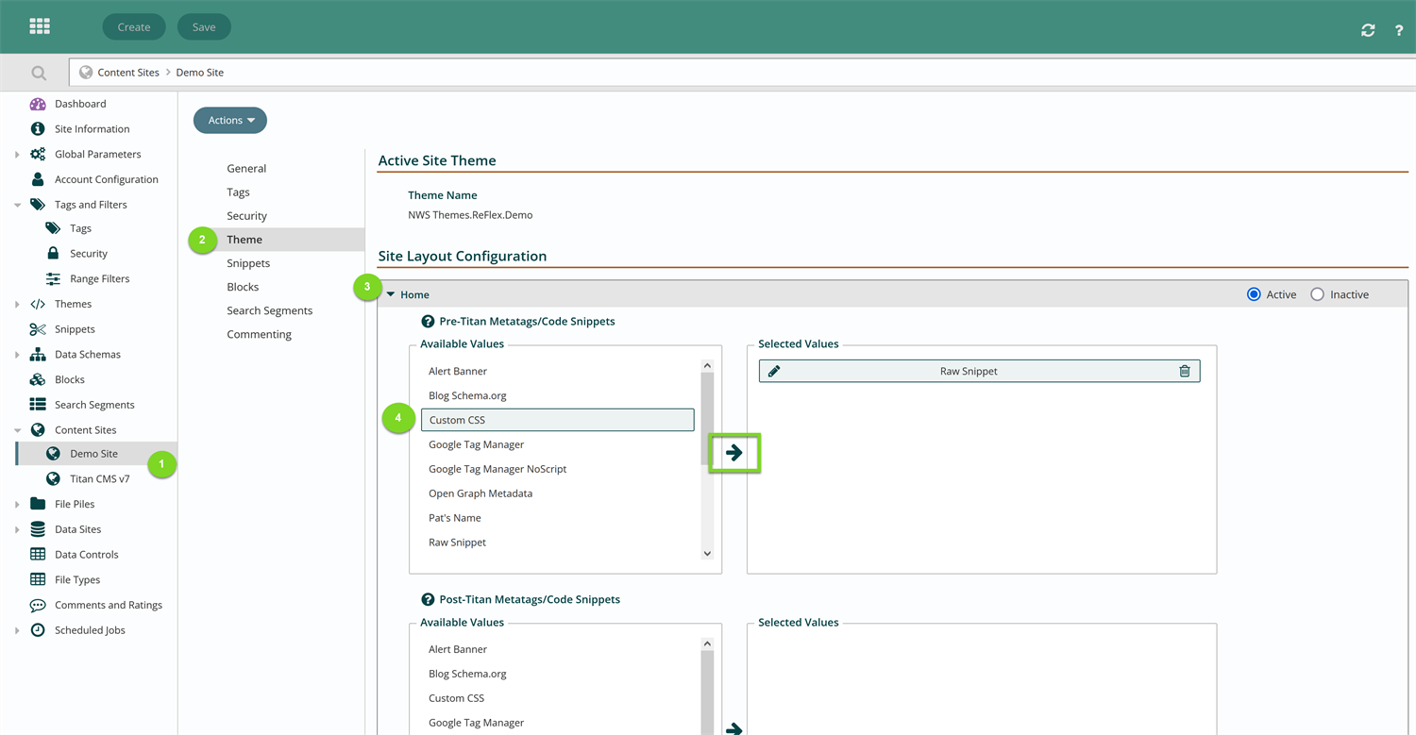Screen dimensions: 1416x735
Task: Expand File Piles tree node
Action: (x=17, y=505)
